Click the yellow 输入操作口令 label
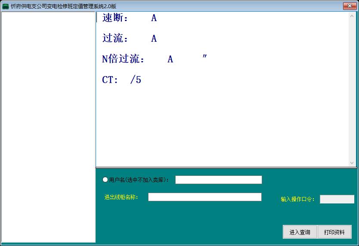 (x=298, y=199)
